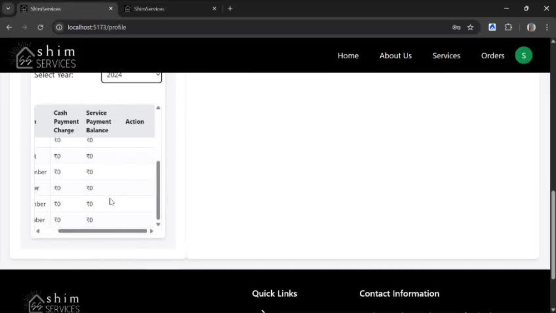Click the footer Shim Services logo
The height and width of the screenshot is (313, 556).
(52, 302)
